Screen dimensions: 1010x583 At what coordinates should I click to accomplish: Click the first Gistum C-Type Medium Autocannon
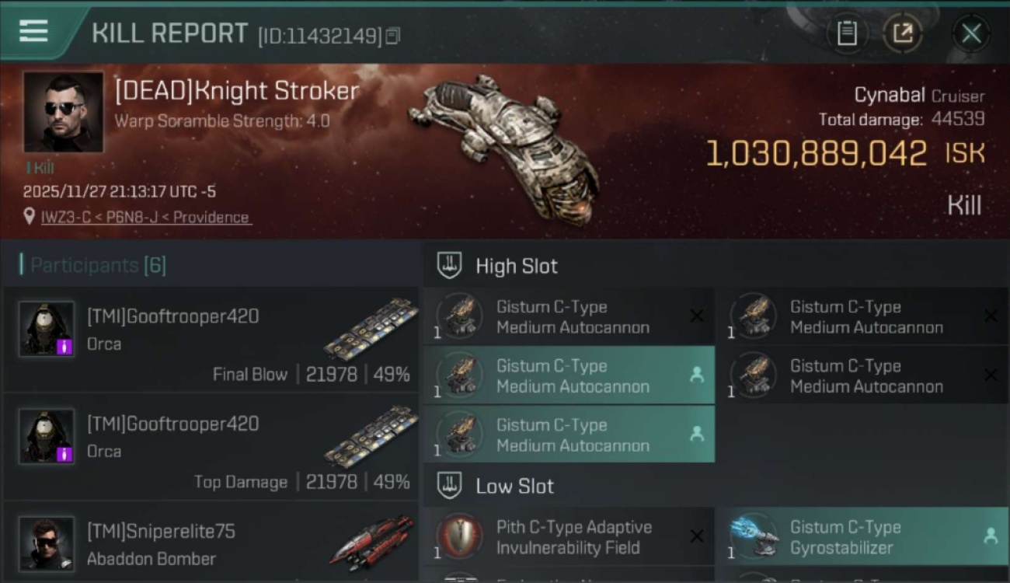point(569,316)
